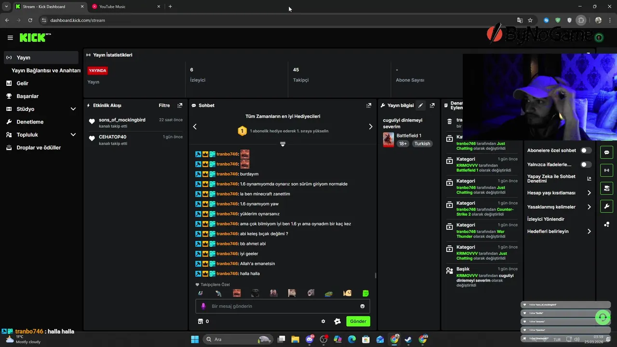
Task: Open Yapay Zeka ile Sohbet Denetimi external link icon
Action: [589, 178]
